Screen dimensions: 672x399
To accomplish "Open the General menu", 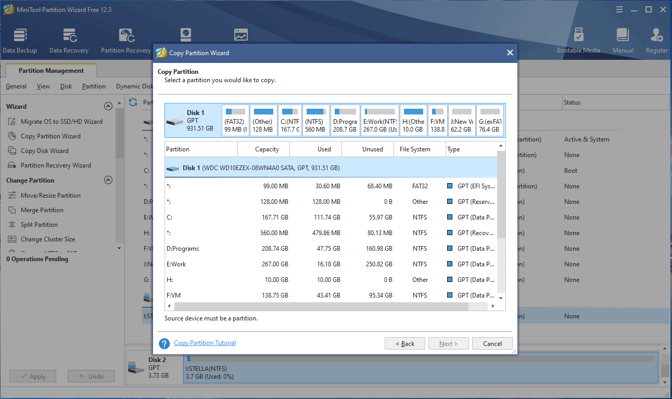I will coord(16,86).
